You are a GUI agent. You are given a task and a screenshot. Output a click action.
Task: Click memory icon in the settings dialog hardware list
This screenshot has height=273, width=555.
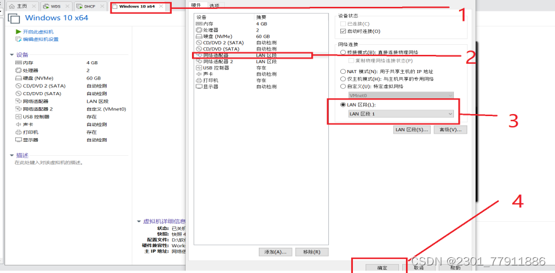pos(198,23)
